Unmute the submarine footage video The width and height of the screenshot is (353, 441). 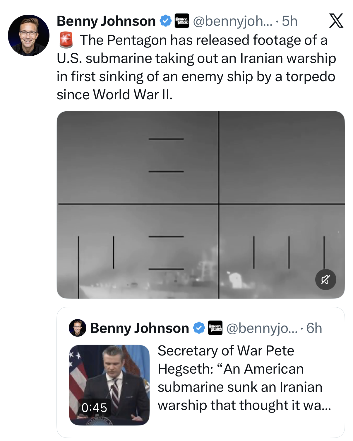tap(325, 280)
